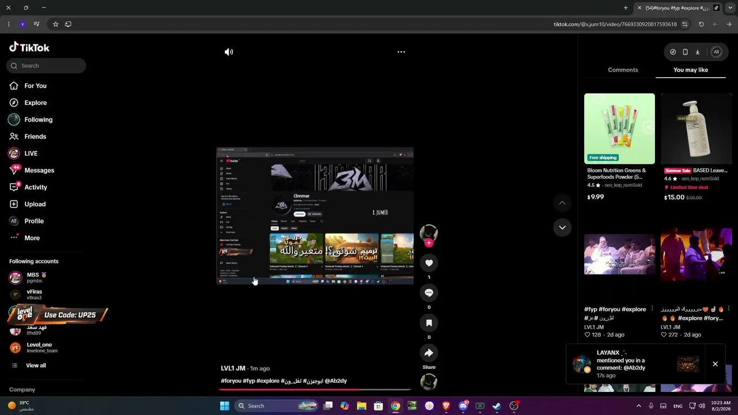
Task: Open site settings icon beside the URL
Action: (x=685, y=24)
